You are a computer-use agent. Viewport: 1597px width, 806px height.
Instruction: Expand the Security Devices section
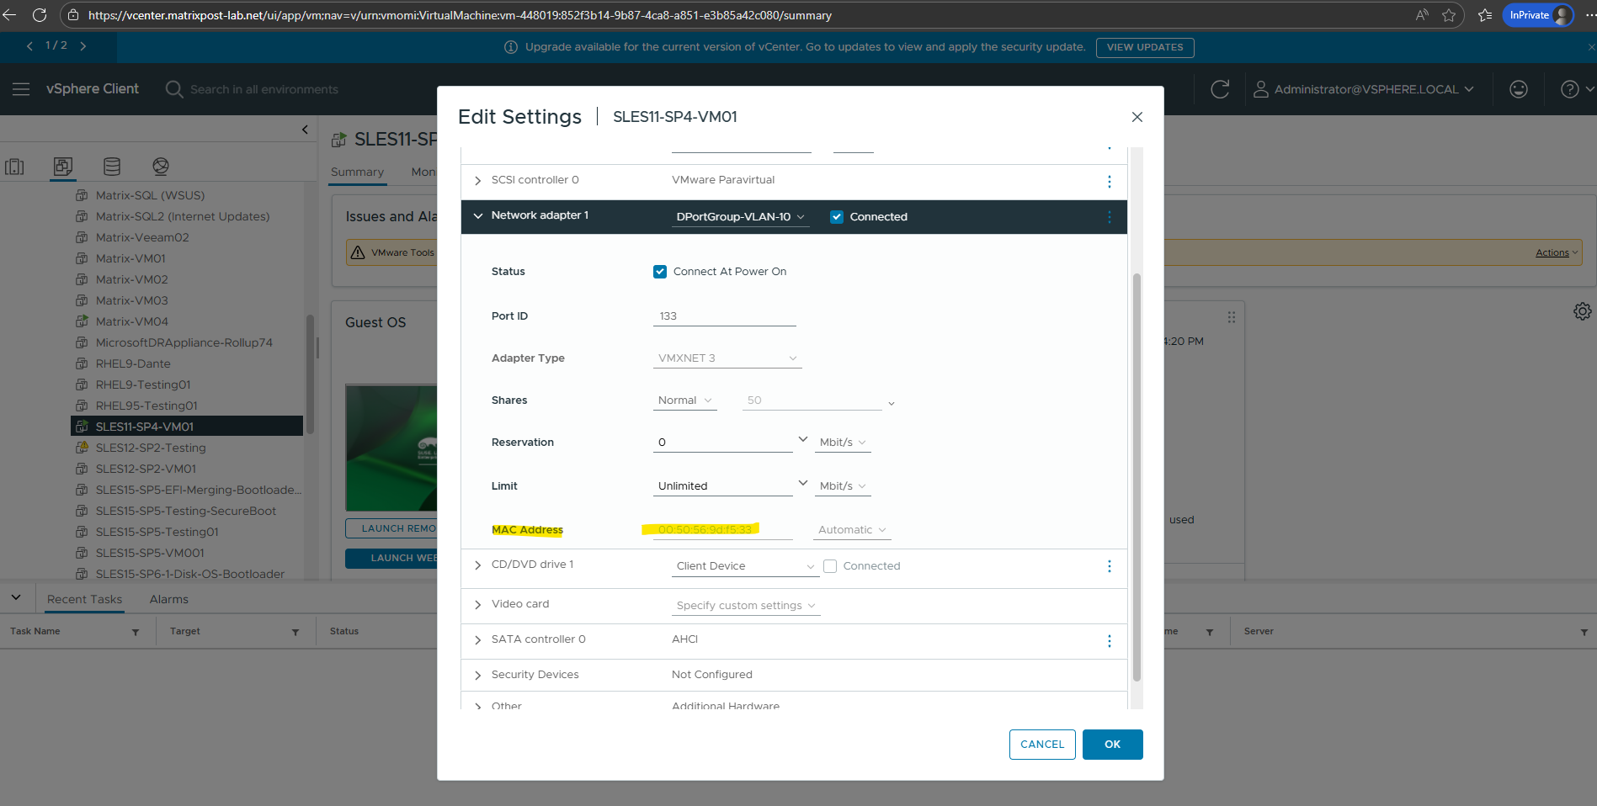(x=478, y=676)
